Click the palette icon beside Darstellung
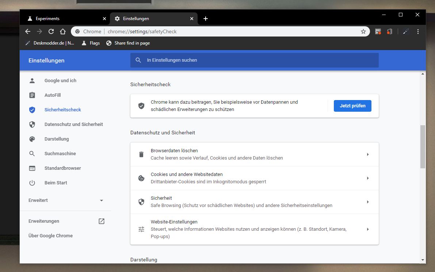Screen dimensions: 435x272 click(x=32, y=139)
